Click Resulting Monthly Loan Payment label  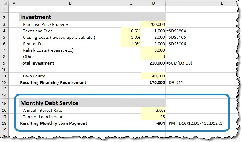pyautogui.click(x=54, y=123)
